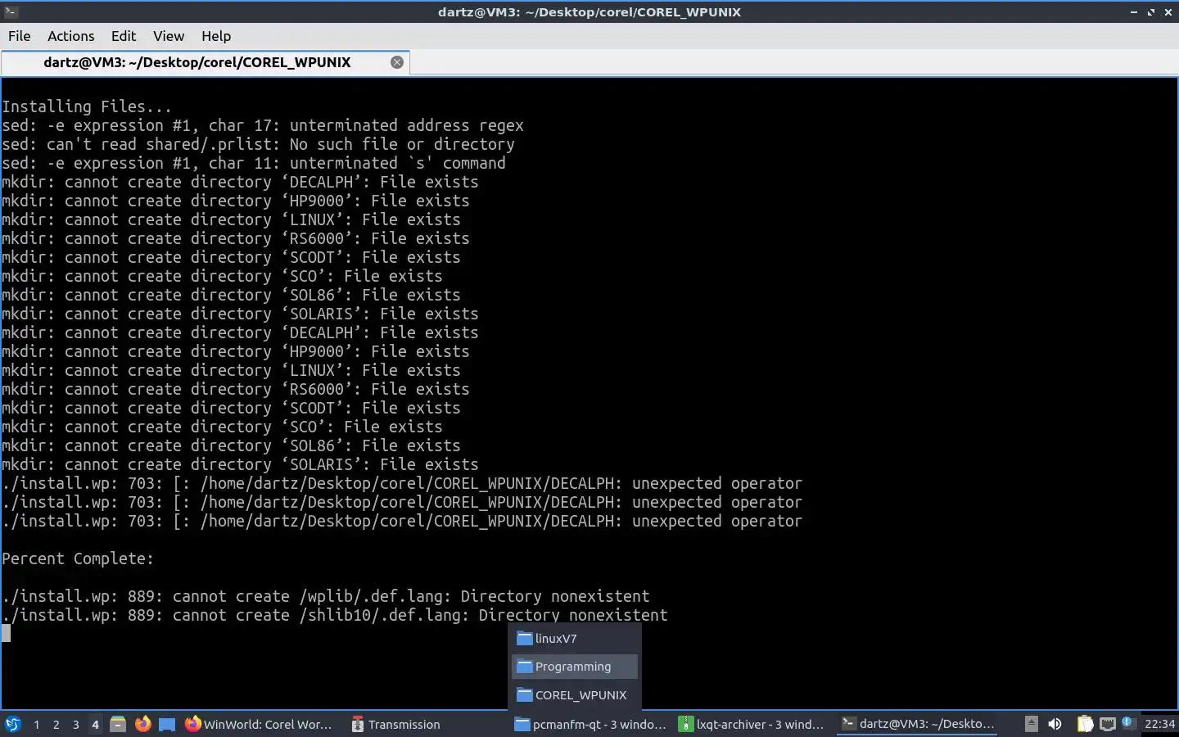Launch the file manager quick-launch icon
The height and width of the screenshot is (737, 1179).
click(118, 724)
